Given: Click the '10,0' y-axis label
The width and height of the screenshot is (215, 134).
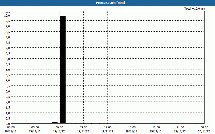Looking at the screenshot, I should (7, 16).
